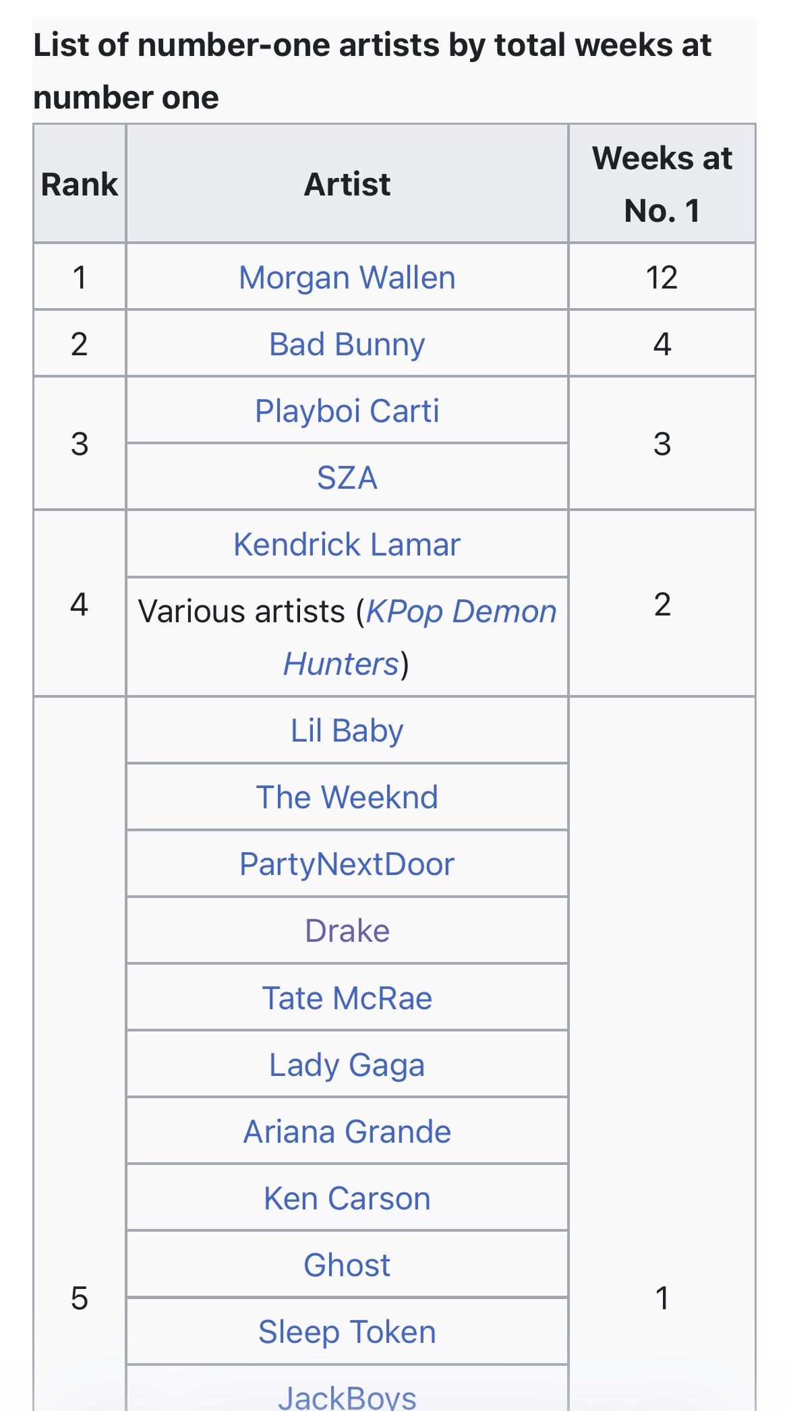Viewport: 789px width, 1411px height.
Task: Go to the Kendrick Lamar link
Action: [x=347, y=545]
